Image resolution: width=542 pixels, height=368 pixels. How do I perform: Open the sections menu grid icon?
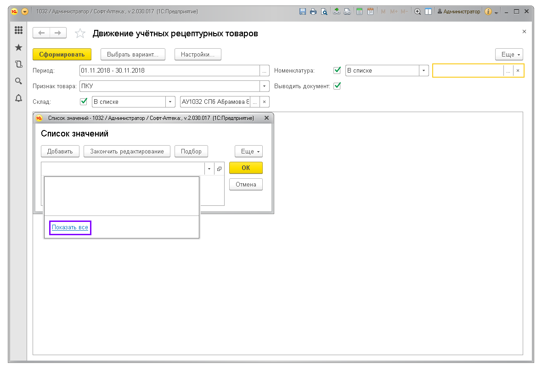tap(19, 30)
